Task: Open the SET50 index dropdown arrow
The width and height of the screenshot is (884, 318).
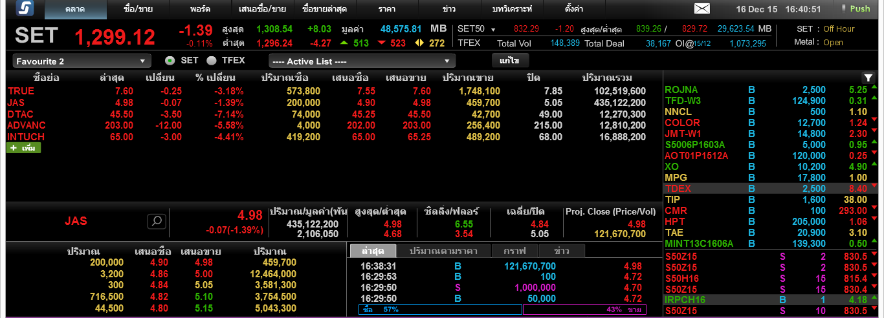Action: coord(493,30)
